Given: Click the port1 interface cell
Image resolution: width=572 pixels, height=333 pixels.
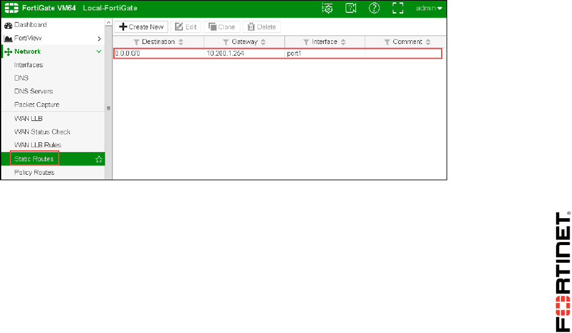Looking at the screenshot, I should [x=325, y=53].
